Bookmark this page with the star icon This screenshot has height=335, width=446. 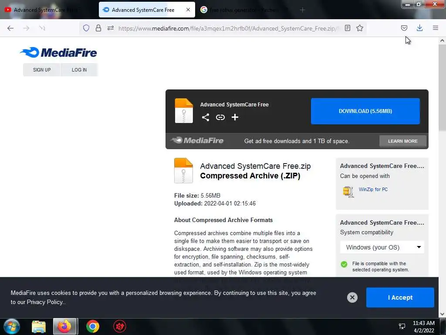click(x=360, y=28)
